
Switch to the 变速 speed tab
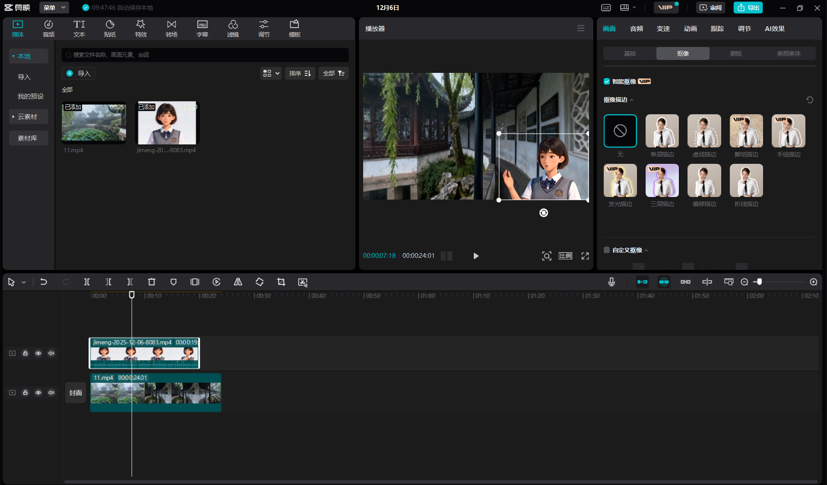[663, 29]
